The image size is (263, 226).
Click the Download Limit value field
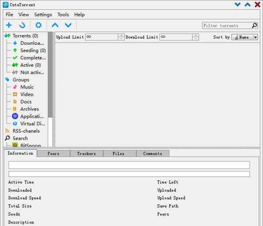click(176, 37)
